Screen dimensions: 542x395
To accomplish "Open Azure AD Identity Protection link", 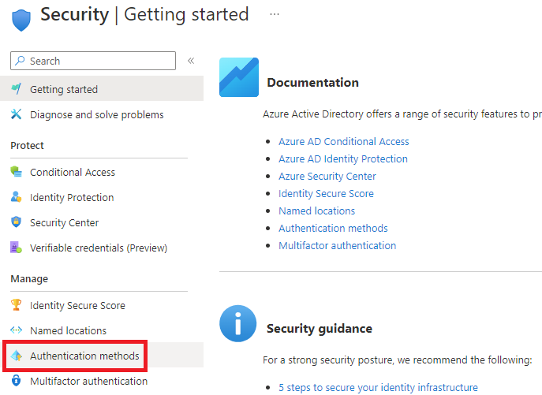I will (343, 158).
